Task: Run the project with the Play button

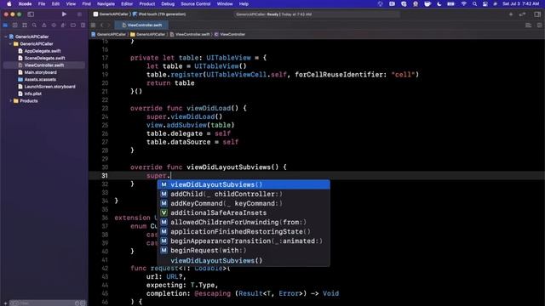Action: (x=64, y=14)
